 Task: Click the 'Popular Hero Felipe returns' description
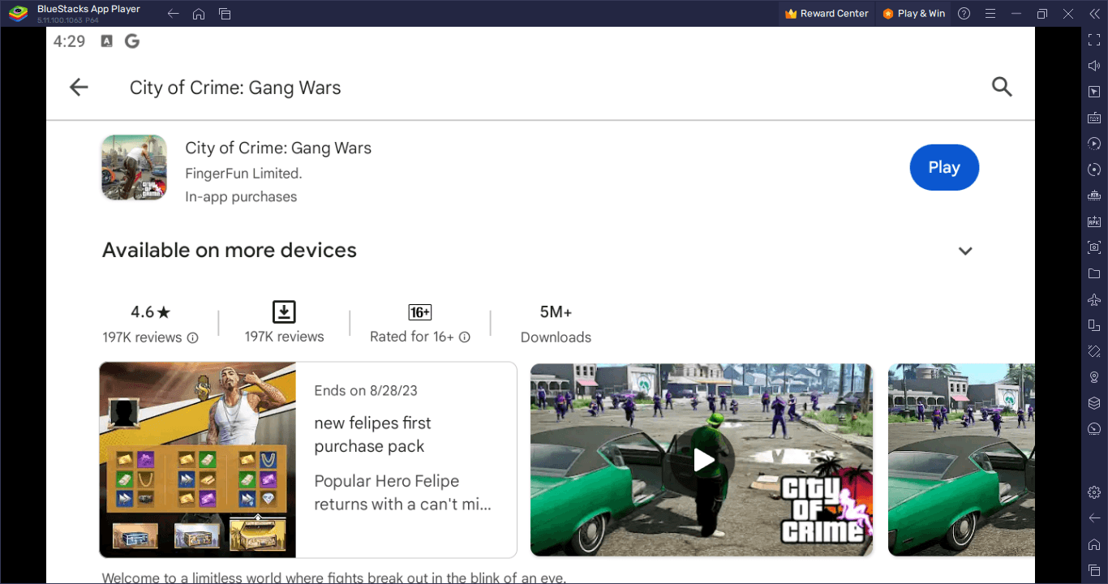tap(402, 492)
